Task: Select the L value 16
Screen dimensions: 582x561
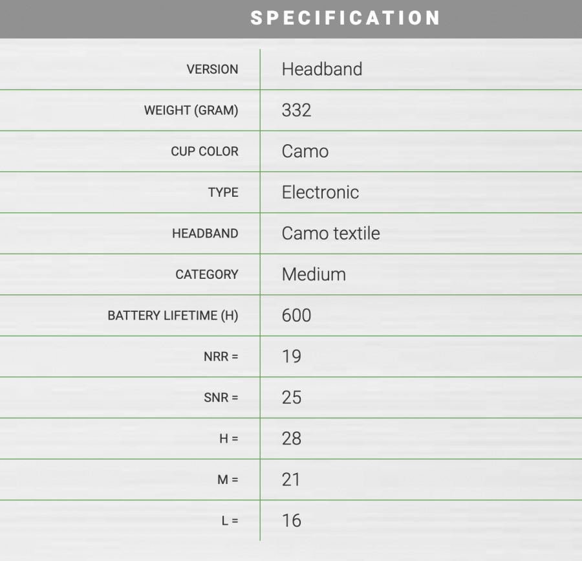Action: (291, 520)
